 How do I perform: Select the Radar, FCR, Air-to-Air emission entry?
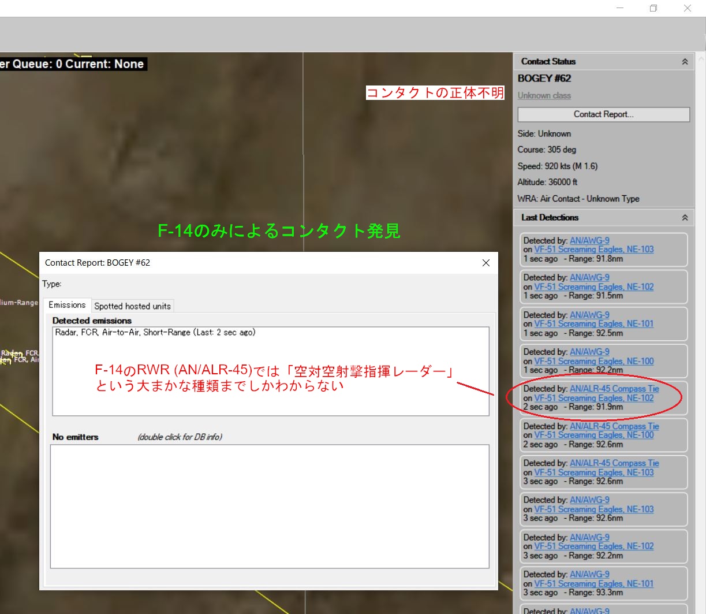tap(155, 333)
